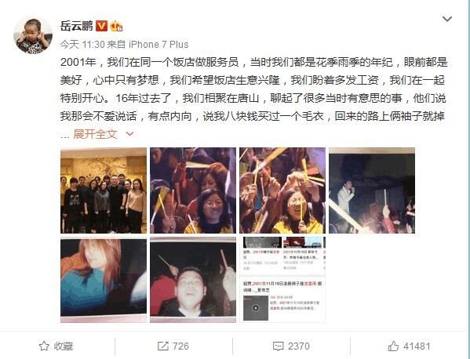Image resolution: width=470 pixels, height=359 pixels.
Task: Open the search results screenshot thumbnail
Action: tap(282, 280)
